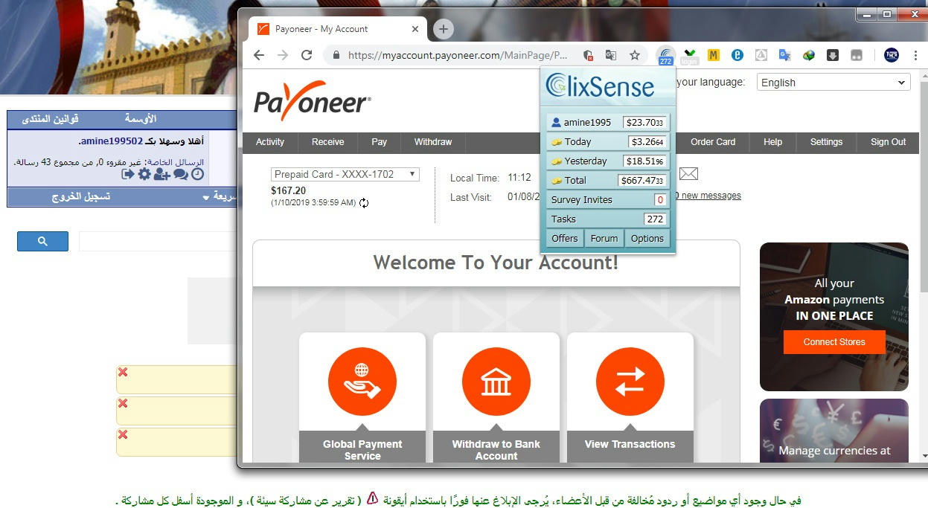Open the Pay menu
This screenshot has height=508, width=928.
coord(380,142)
